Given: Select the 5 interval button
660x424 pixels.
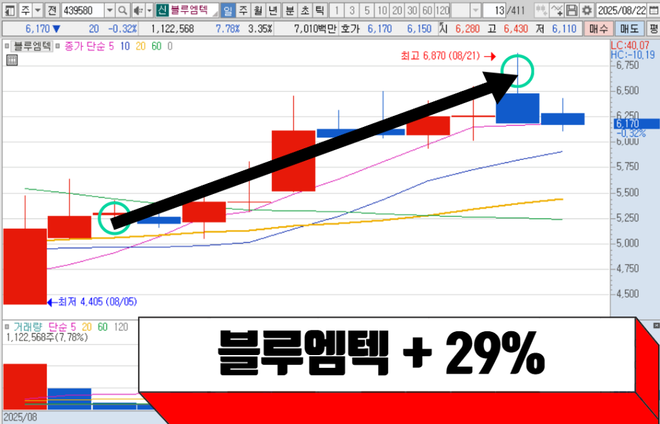Looking at the screenshot, I should (367, 10).
